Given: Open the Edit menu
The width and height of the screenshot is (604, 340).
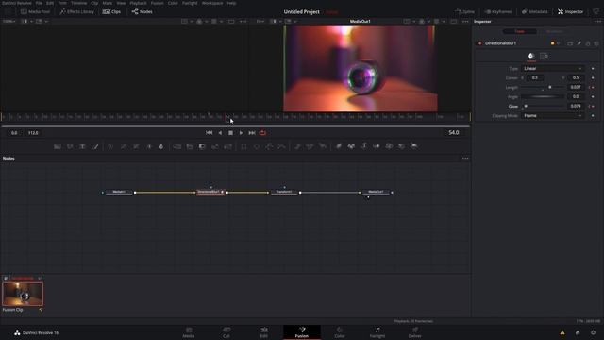Looking at the screenshot, I should click(x=50, y=3).
